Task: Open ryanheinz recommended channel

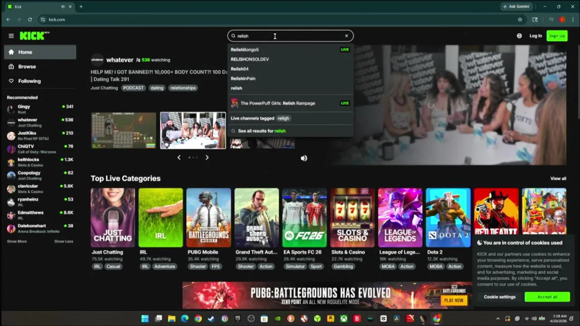Action: [x=40, y=201]
